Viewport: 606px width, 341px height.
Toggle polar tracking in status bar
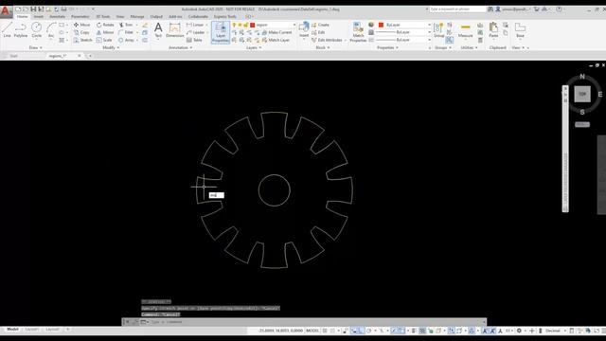point(369,331)
